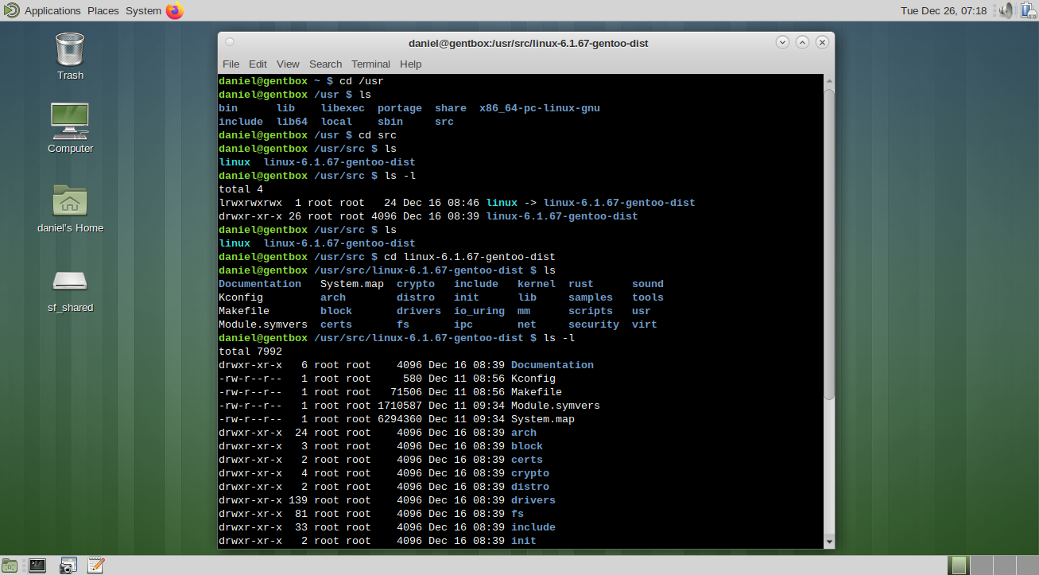Click the 'total 4' line
Viewport: 1039px width, 575px height.
pyautogui.click(x=241, y=189)
